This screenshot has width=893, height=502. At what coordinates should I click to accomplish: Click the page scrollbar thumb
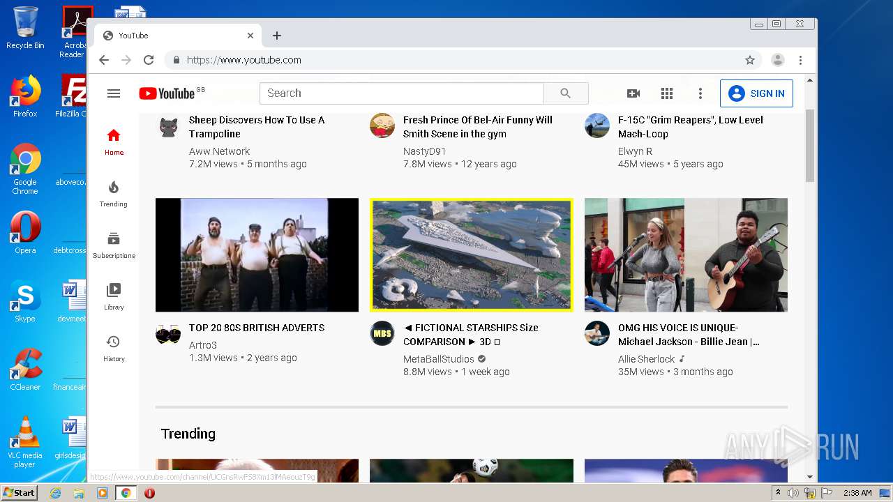pos(810,146)
